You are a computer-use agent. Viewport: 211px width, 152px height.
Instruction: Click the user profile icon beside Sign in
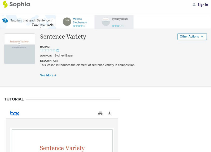click(194, 5)
